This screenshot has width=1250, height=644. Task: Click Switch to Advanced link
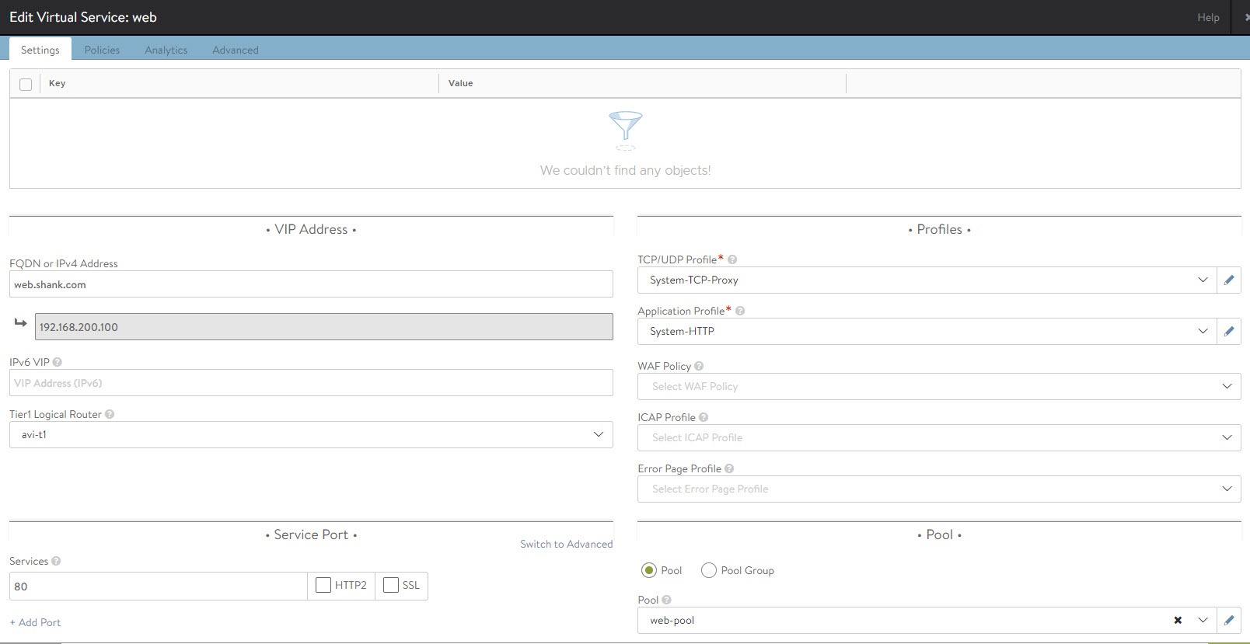coord(566,544)
